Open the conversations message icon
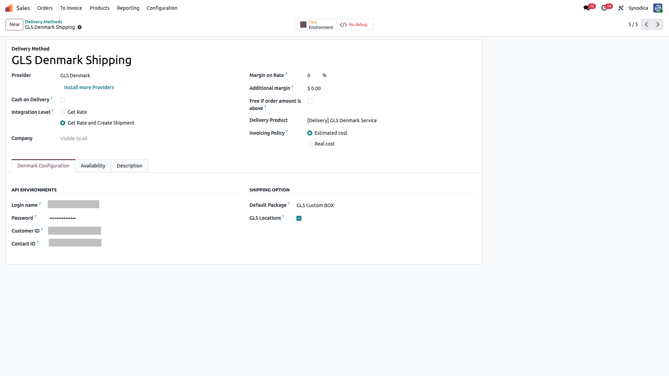 [x=587, y=8]
